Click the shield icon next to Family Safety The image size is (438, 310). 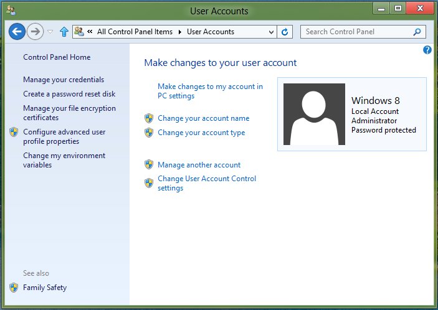pyautogui.click(x=14, y=288)
